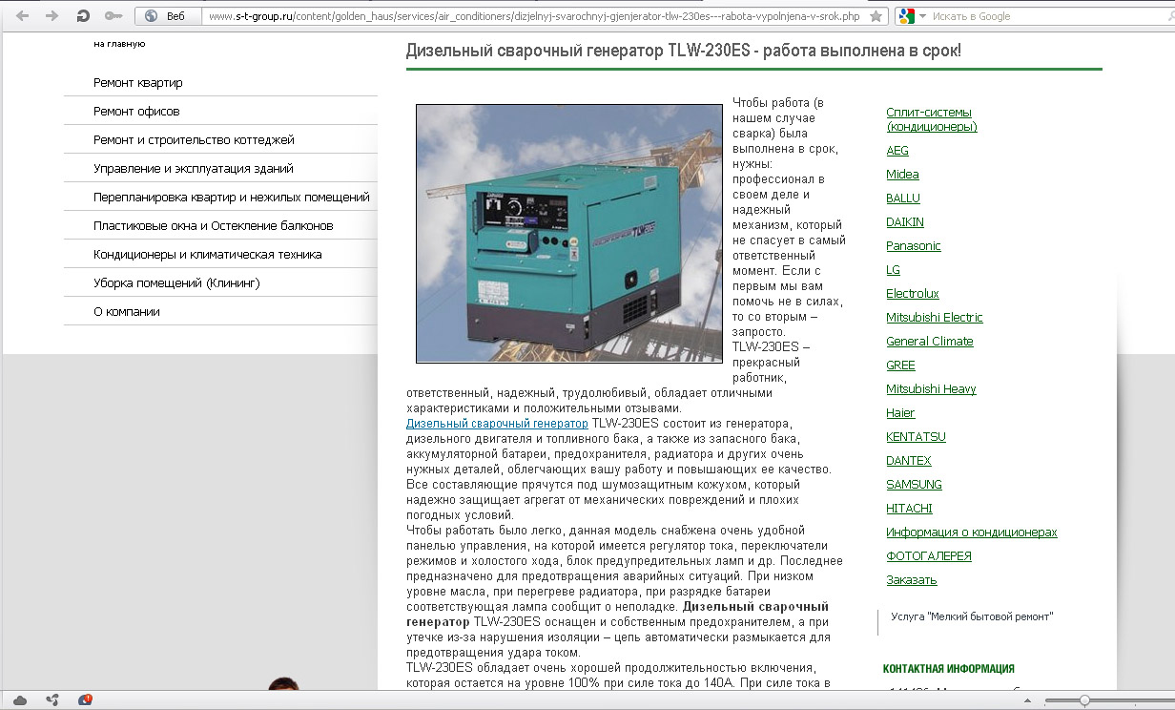Image resolution: width=1175 pixels, height=710 pixels.
Task: Open the Mitsubishi Heavy link
Action: (x=931, y=389)
